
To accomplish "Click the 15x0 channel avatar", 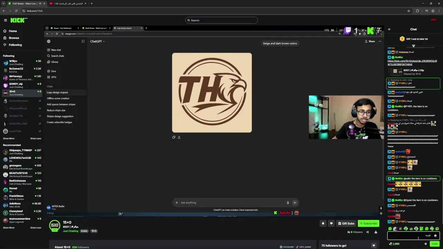I will [54, 225].
